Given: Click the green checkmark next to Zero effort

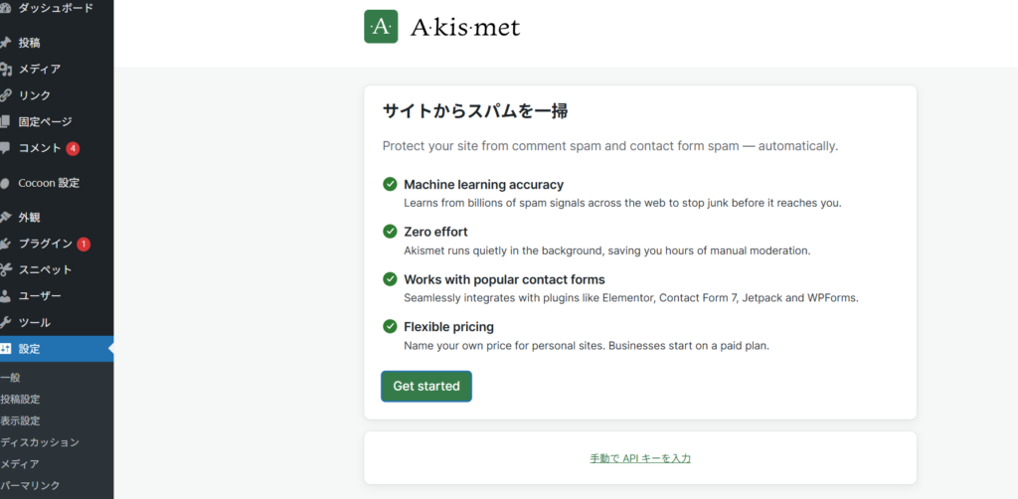Looking at the screenshot, I should (x=390, y=232).
